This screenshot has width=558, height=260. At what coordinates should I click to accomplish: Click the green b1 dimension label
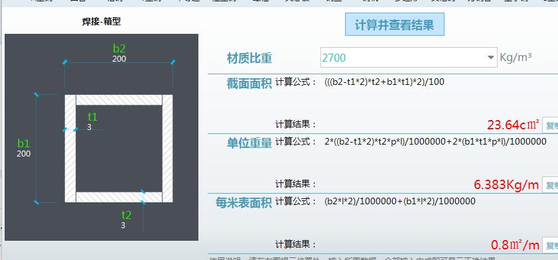pyautogui.click(x=23, y=143)
